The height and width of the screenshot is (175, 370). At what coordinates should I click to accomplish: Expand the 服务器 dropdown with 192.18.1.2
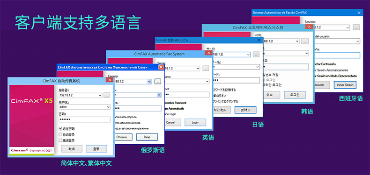point(100,96)
